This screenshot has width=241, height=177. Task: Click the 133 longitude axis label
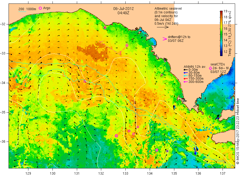[125, 174]
